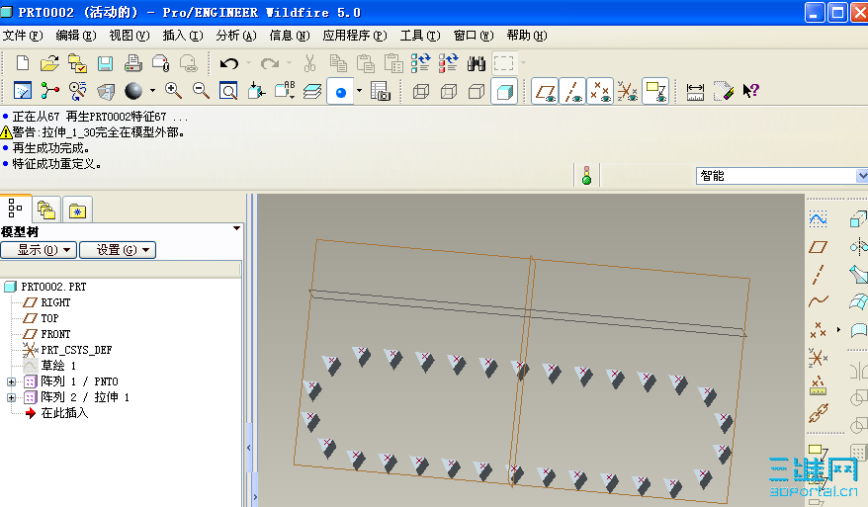The width and height of the screenshot is (868, 507).
Task: Switch to shaded display mode
Action: (x=504, y=91)
